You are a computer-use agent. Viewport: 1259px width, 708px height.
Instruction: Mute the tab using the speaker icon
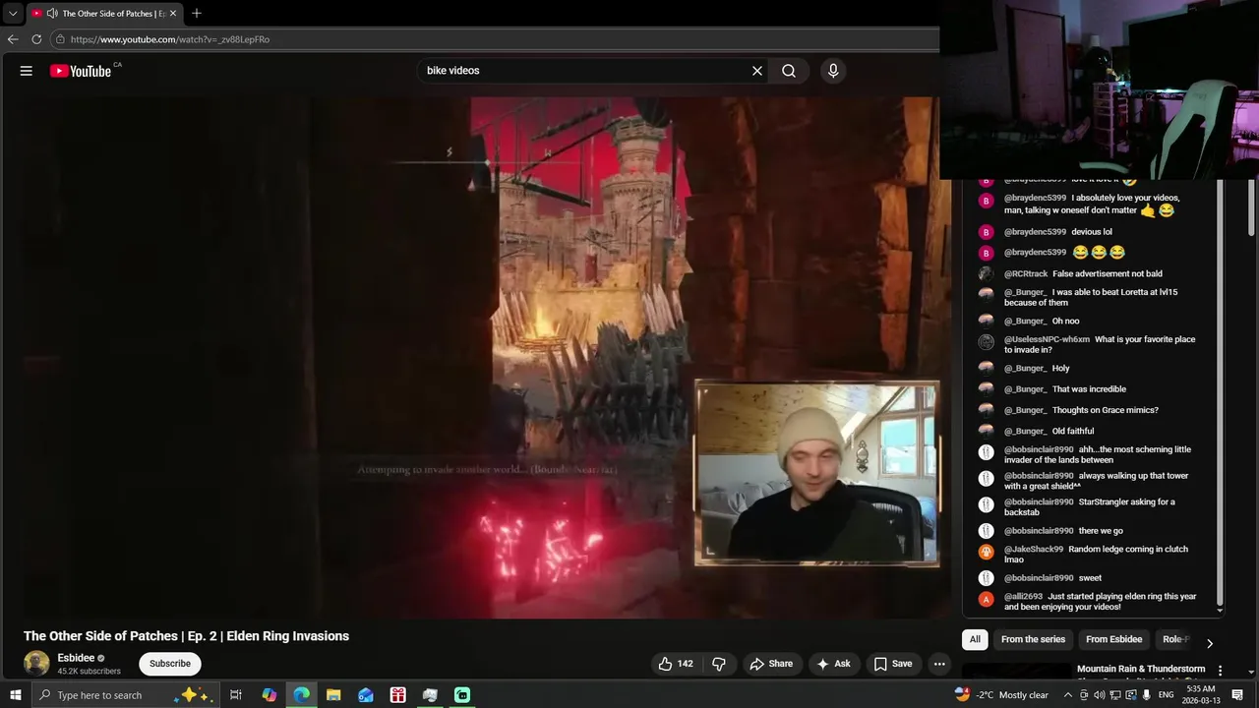51,14
